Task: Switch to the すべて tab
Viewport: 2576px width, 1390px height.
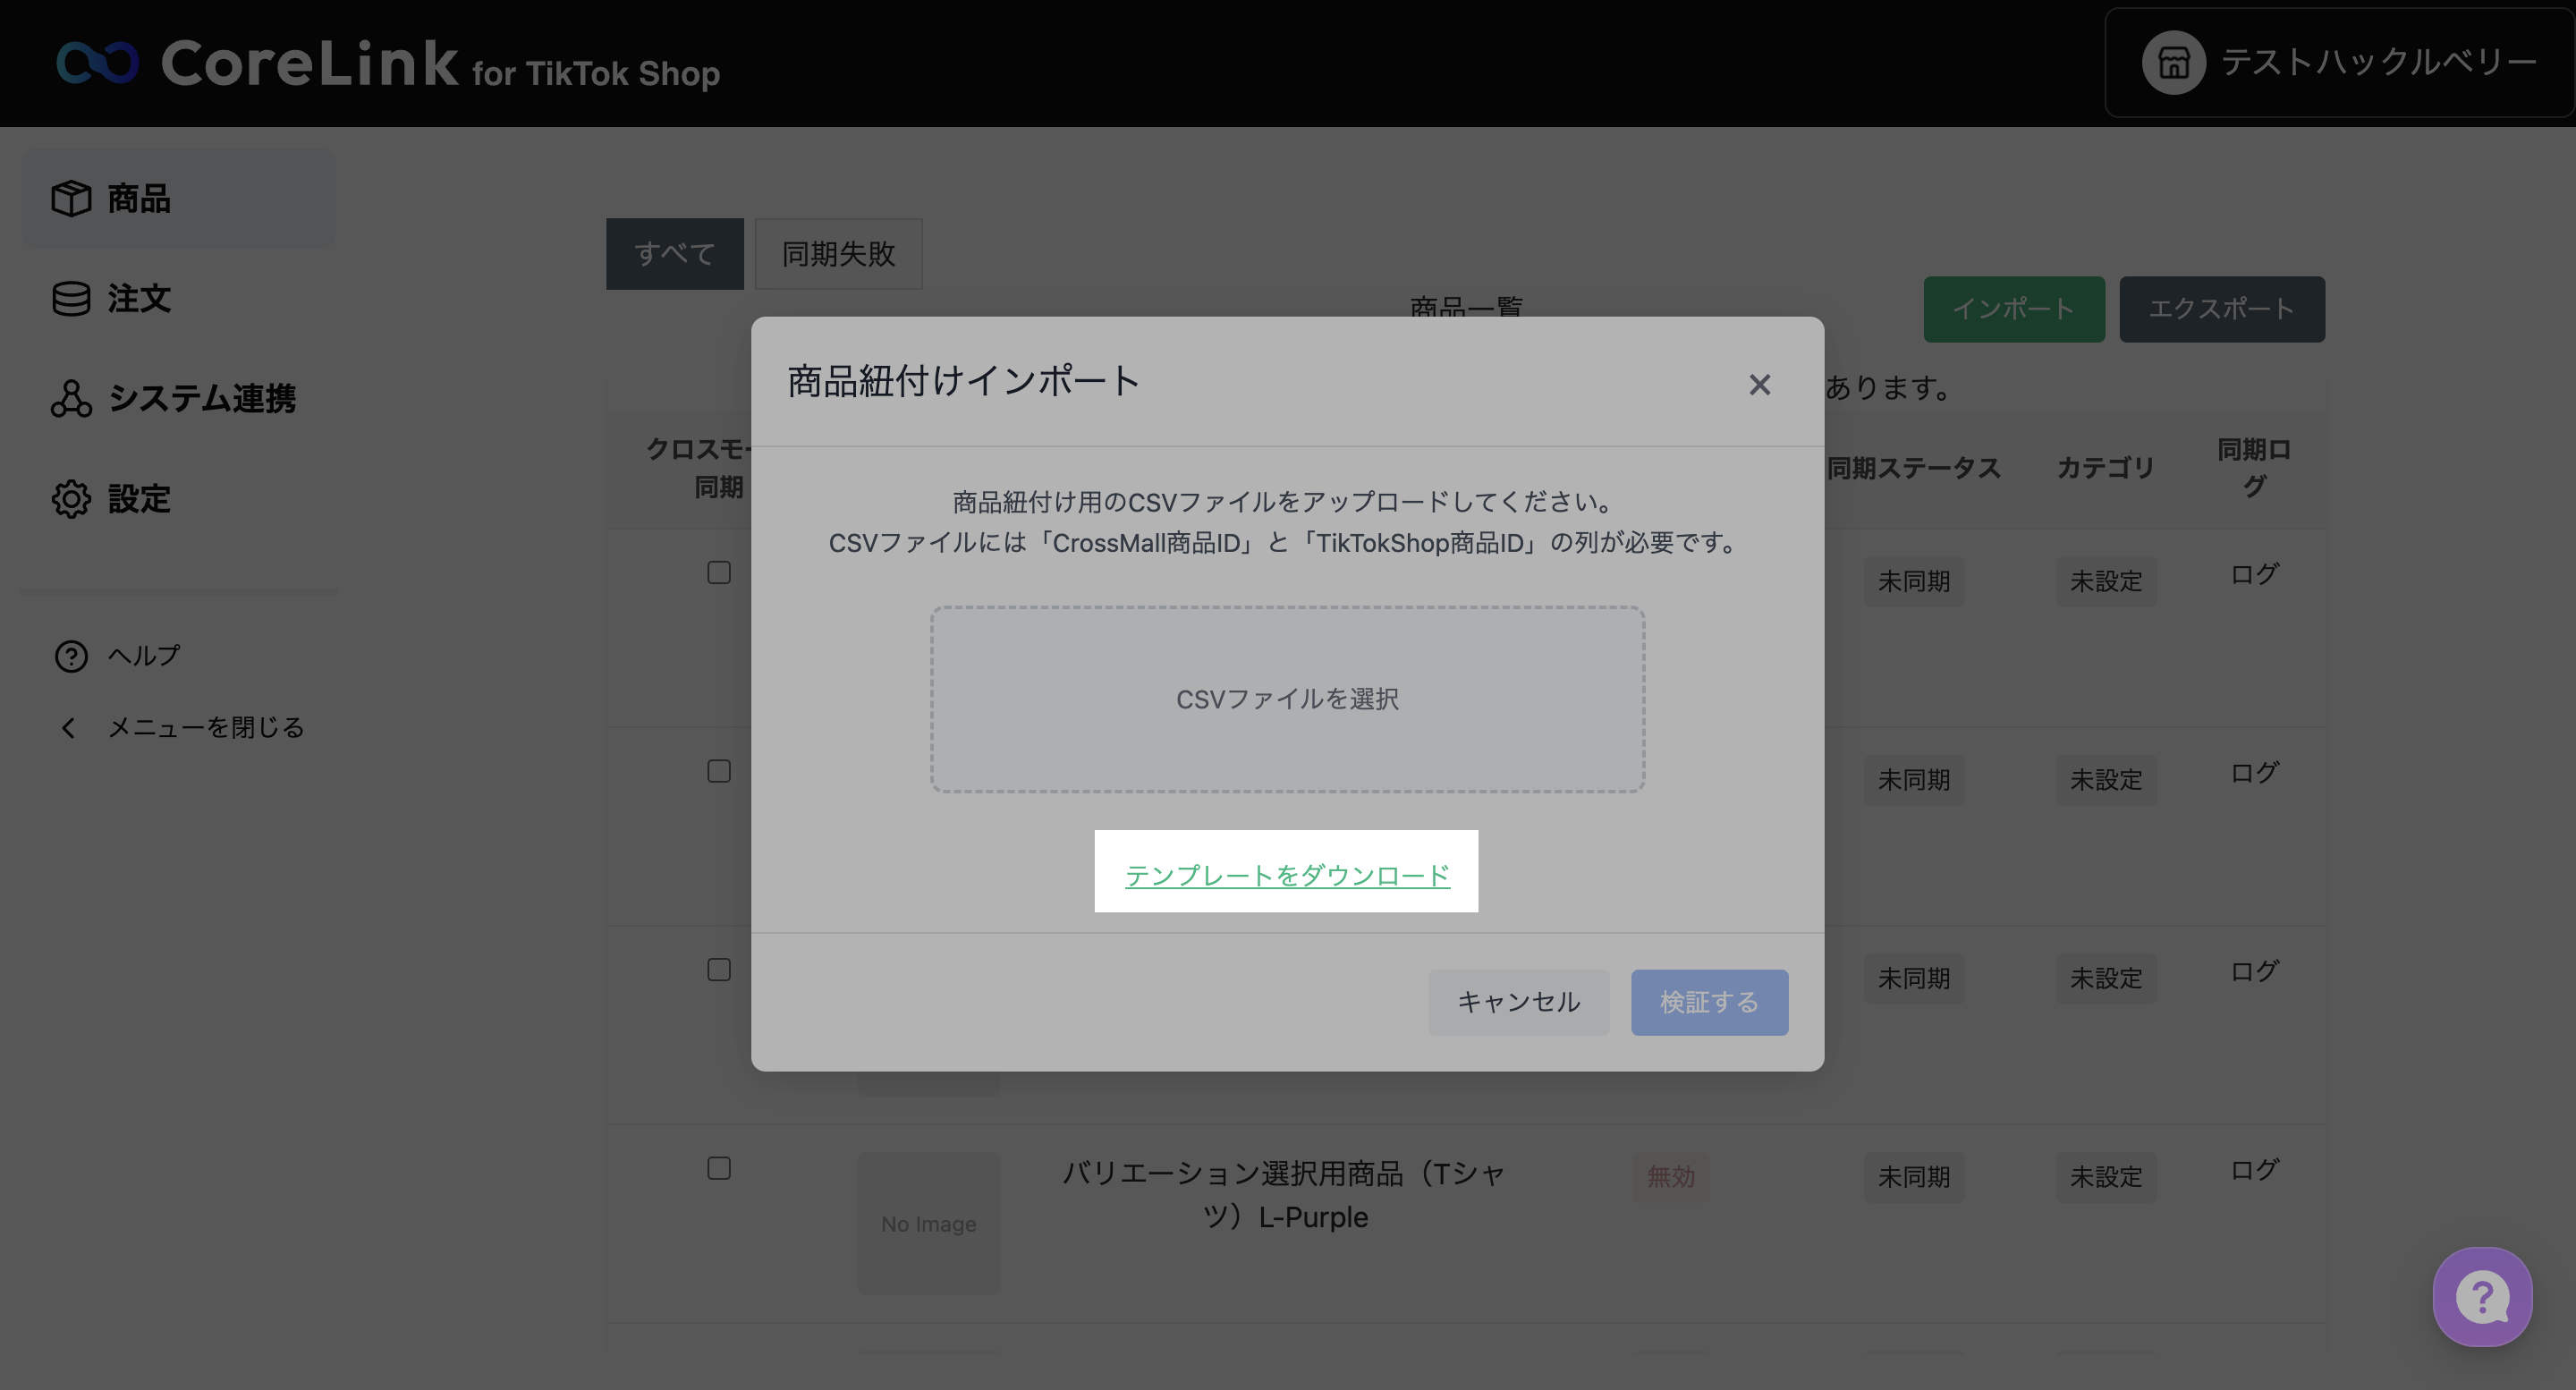Action: click(674, 254)
